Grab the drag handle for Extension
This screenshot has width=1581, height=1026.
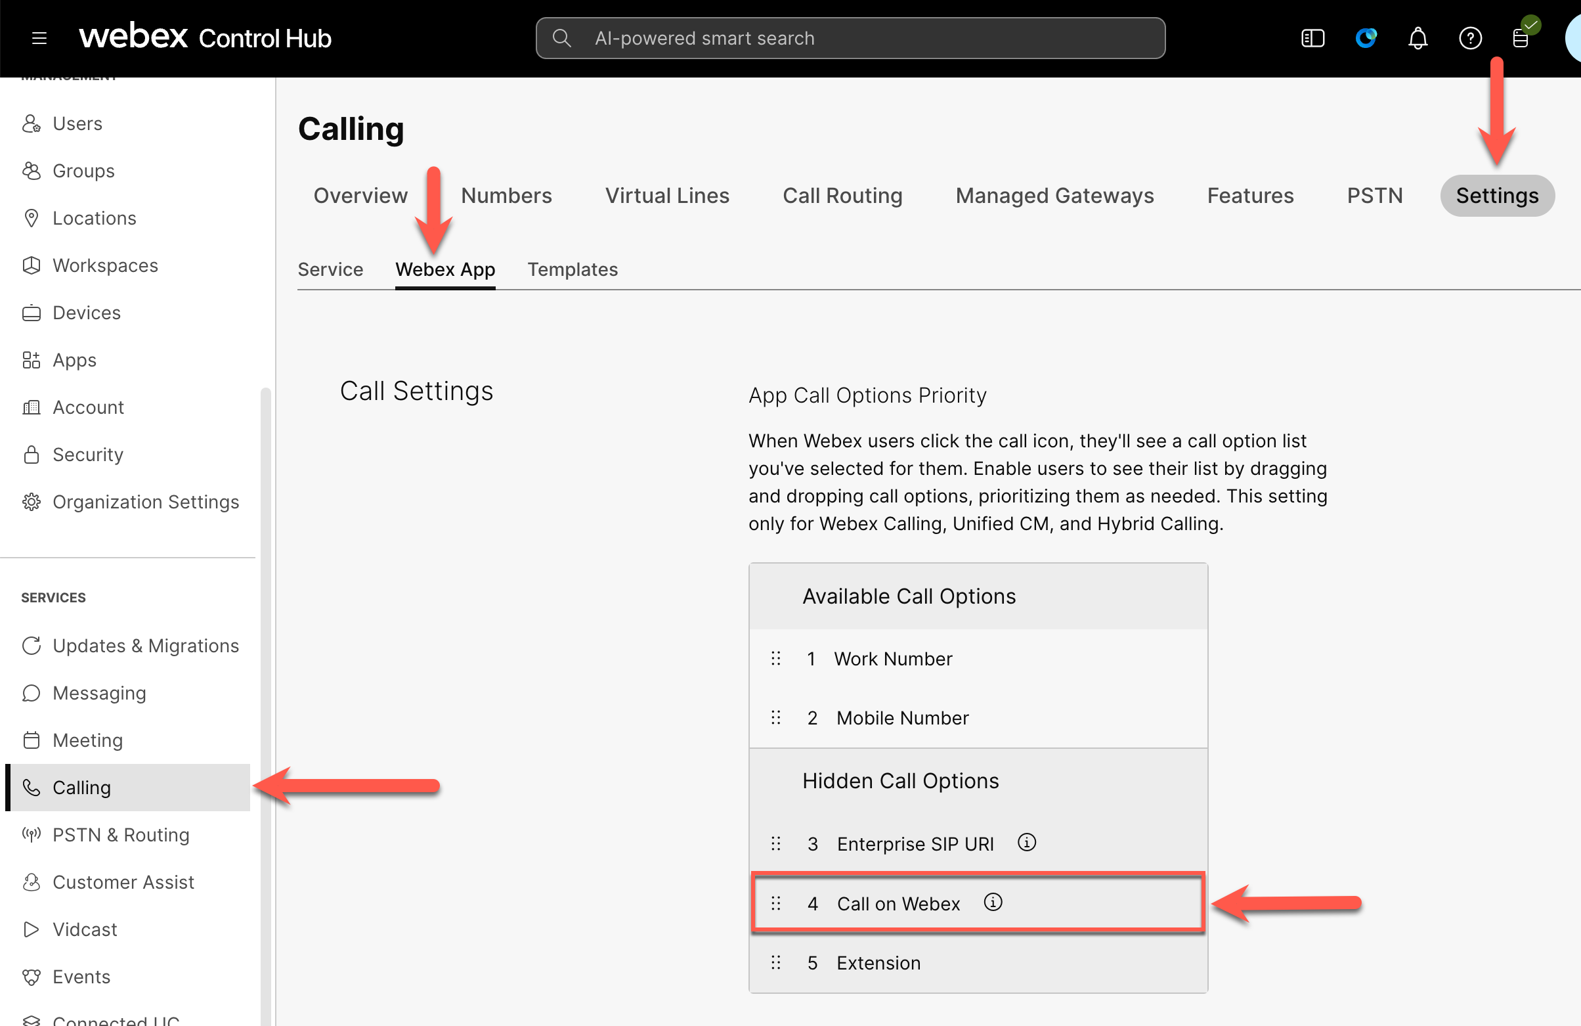776,962
